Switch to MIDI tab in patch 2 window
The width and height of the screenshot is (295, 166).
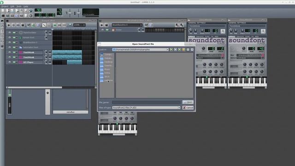pos(217,36)
